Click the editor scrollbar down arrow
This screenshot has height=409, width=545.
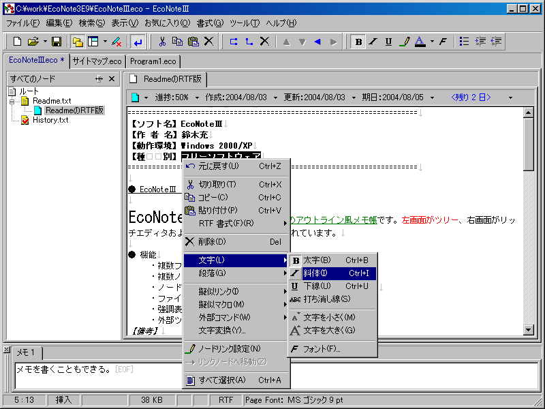(x=529, y=330)
